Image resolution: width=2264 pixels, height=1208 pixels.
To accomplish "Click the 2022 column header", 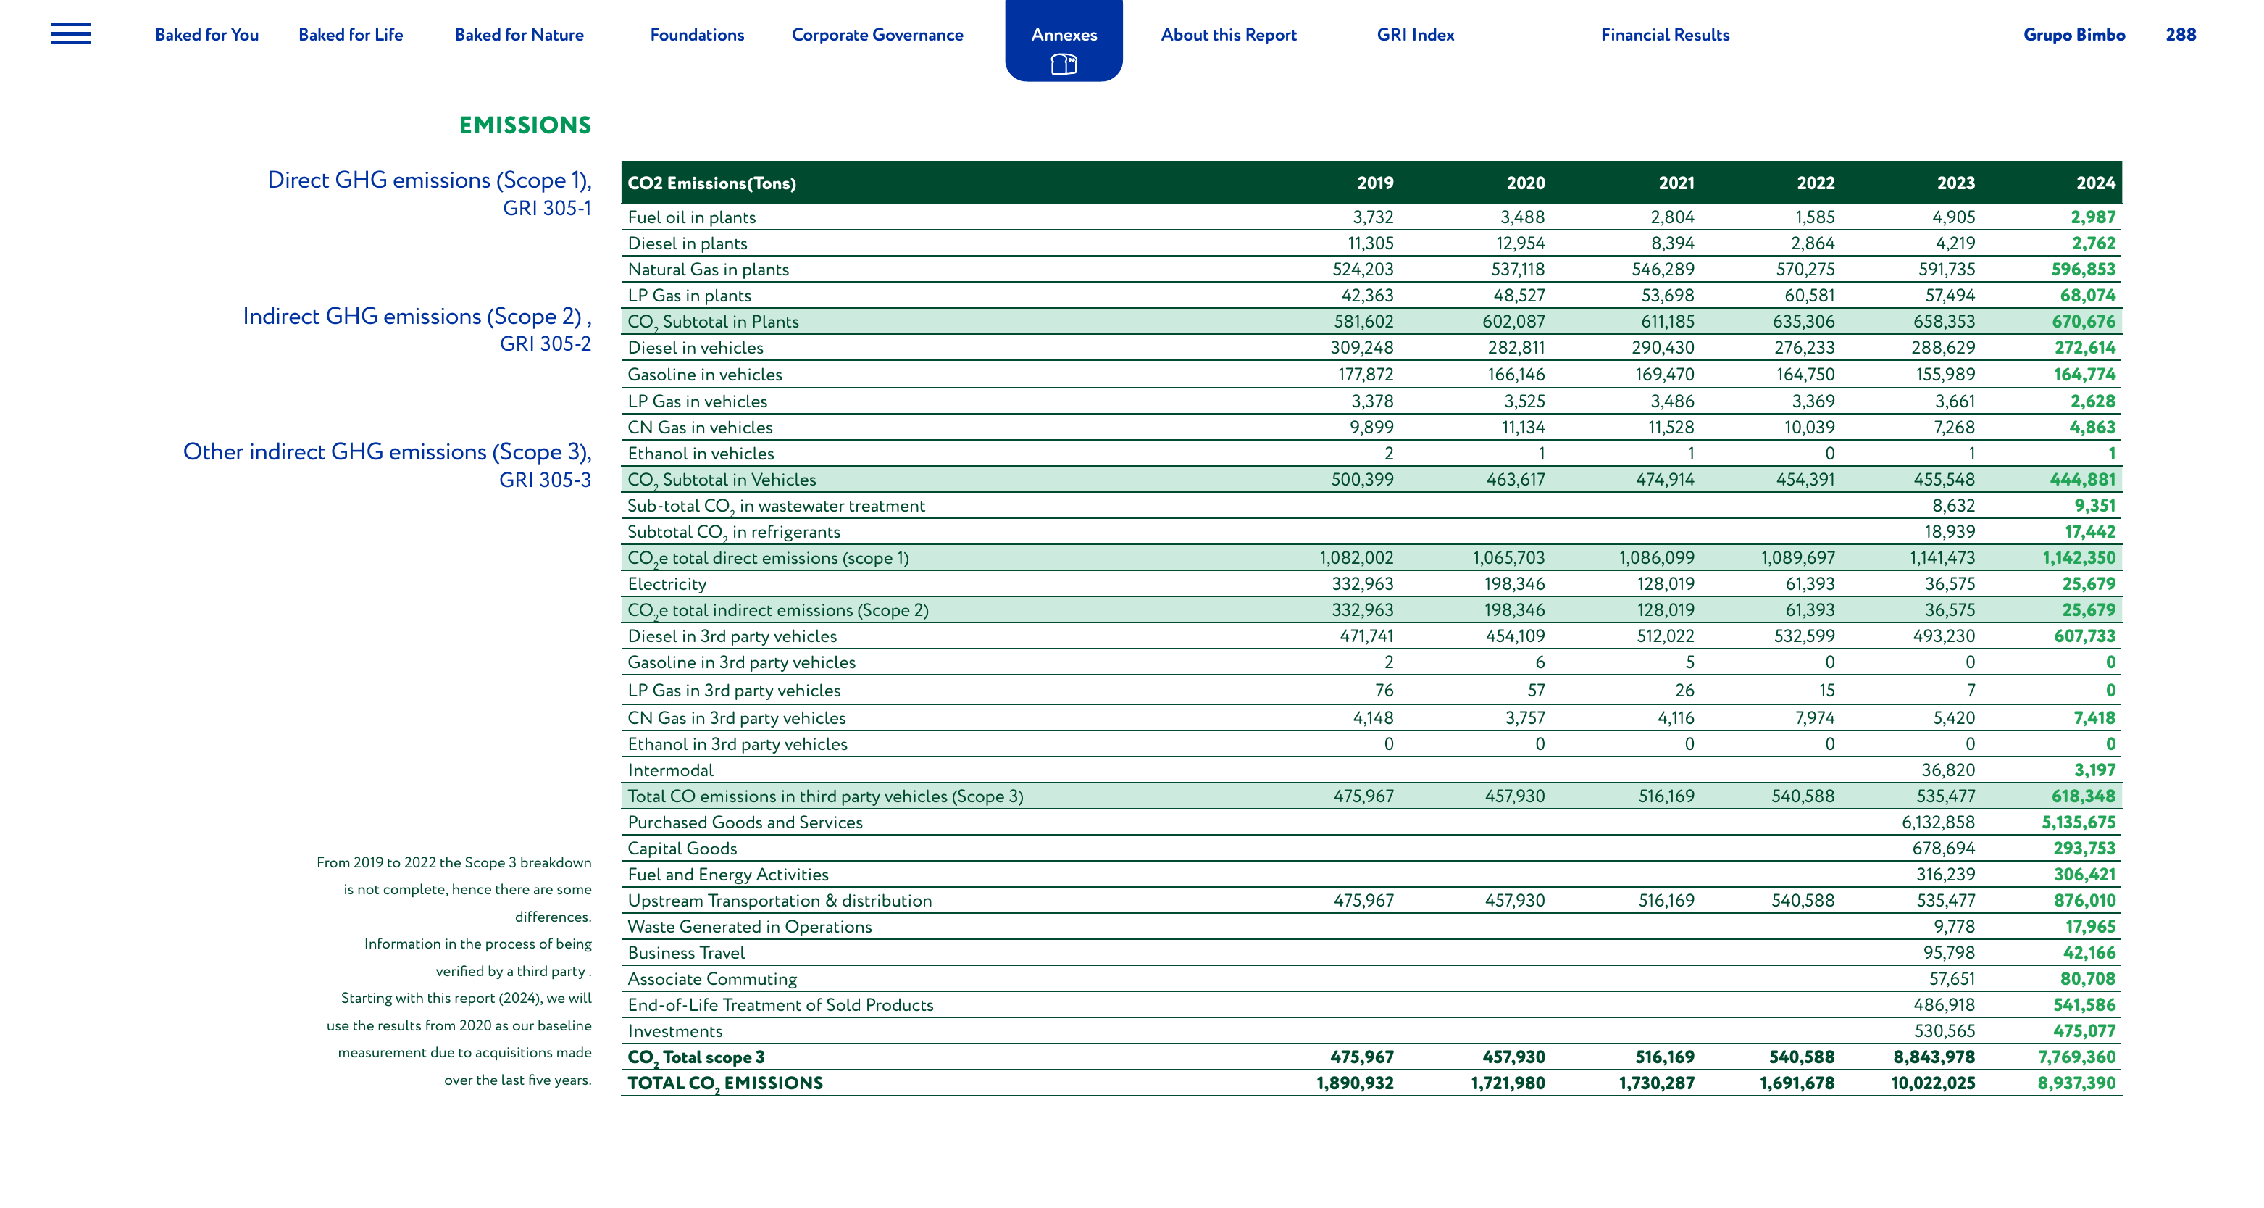I will pyautogui.click(x=1815, y=183).
